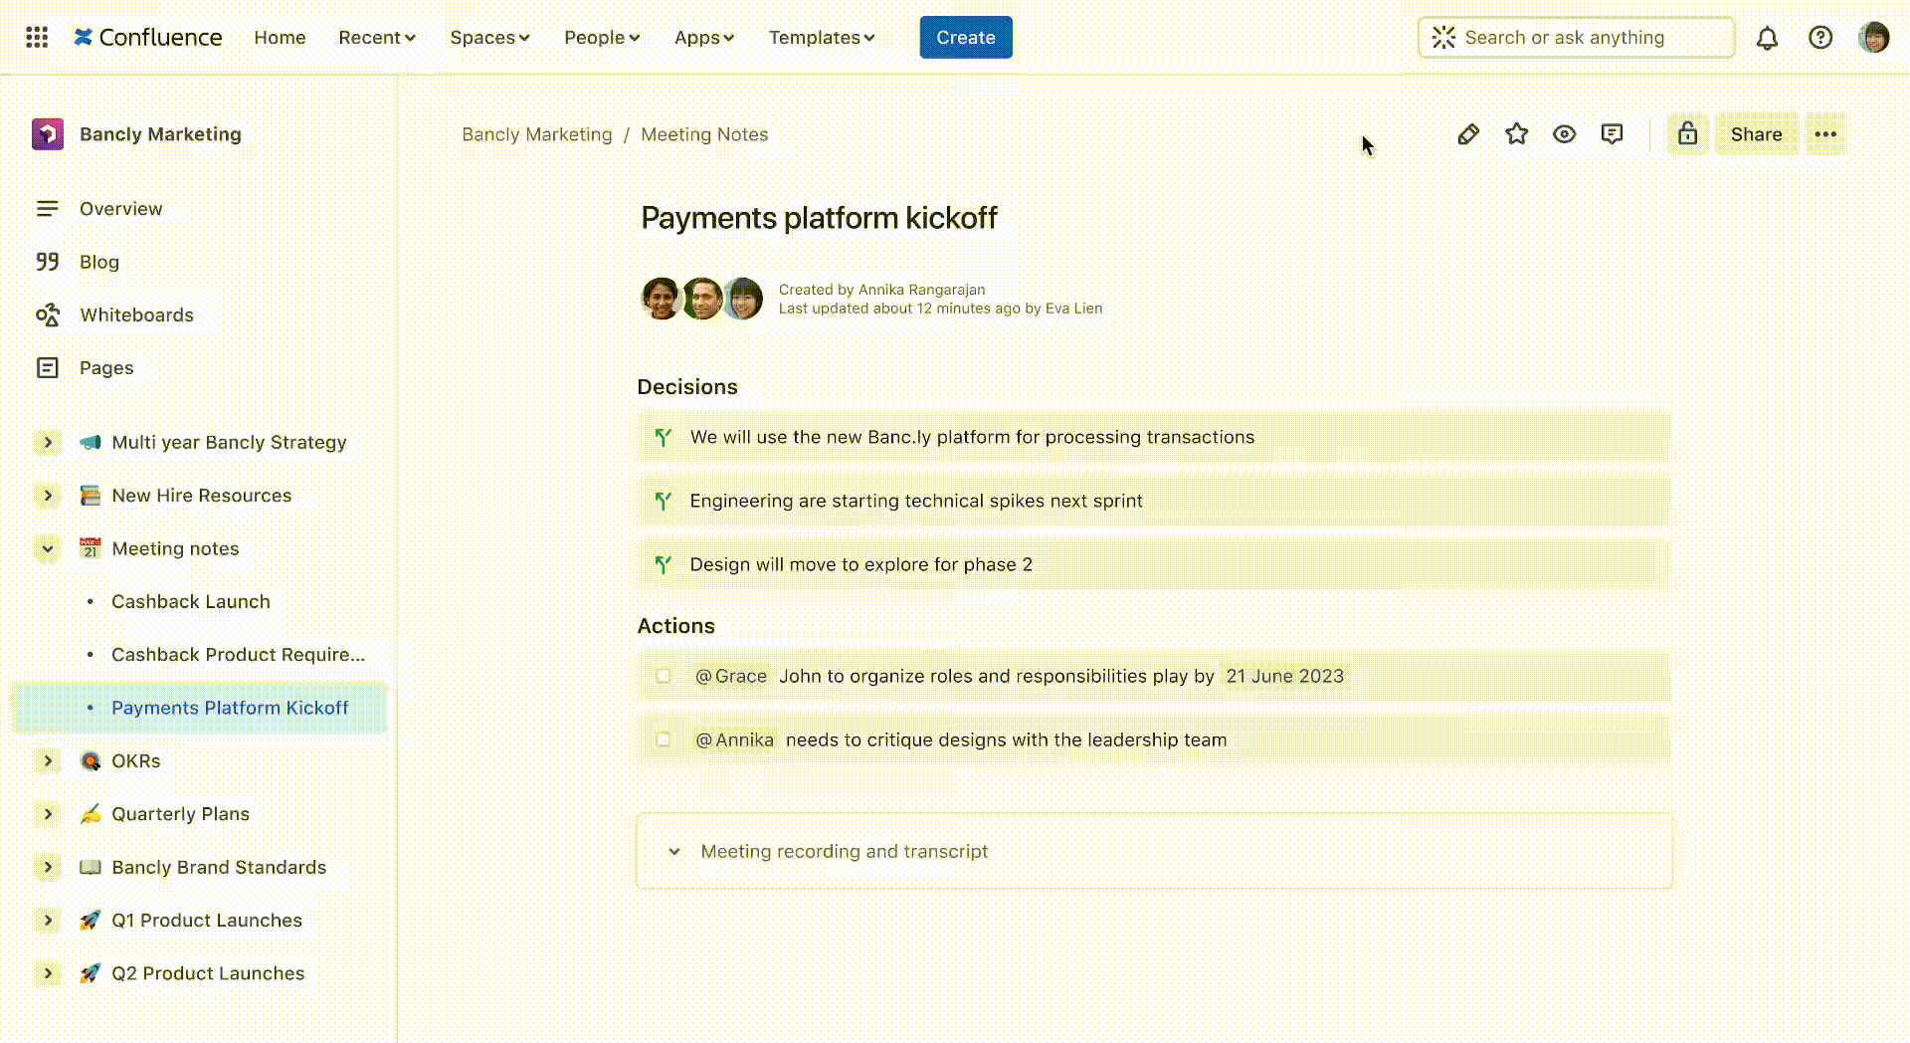Screen dimensions: 1910x1043
Task: Click the rocket icon of Q1 Product Launches
Action: click(91, 921)
